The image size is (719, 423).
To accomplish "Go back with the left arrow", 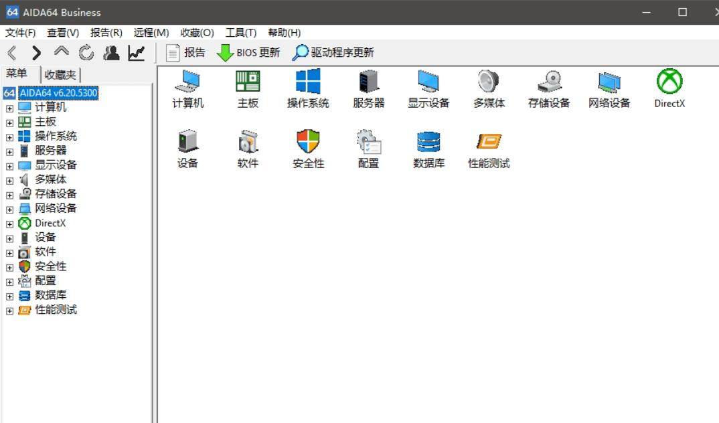I will 12,53.
